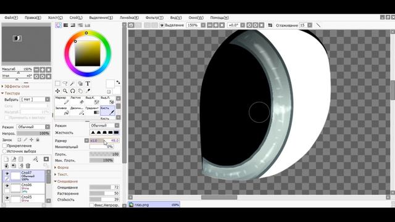
Task: Select the shape tool next to Text
Action: [x=80, y=84]
